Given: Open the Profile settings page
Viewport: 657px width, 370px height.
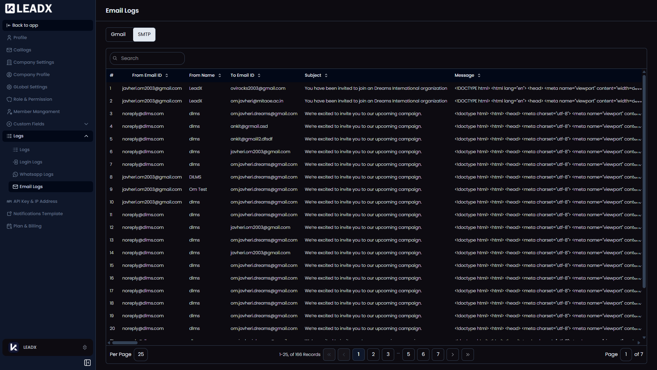Looking at the screenshot, I should [20, 37].
